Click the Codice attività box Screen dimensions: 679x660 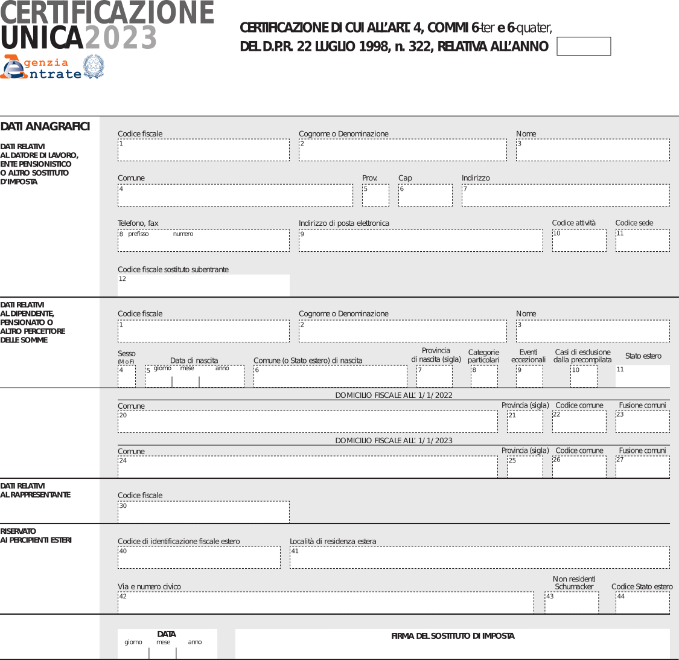pos(579,240)
